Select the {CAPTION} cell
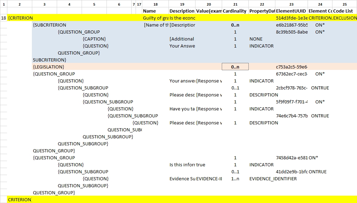 tap(94, 39)
